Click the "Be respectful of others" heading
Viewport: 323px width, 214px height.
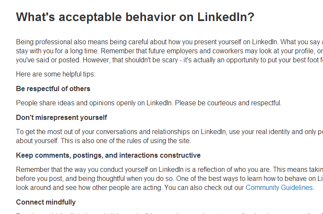coord(53,89)
